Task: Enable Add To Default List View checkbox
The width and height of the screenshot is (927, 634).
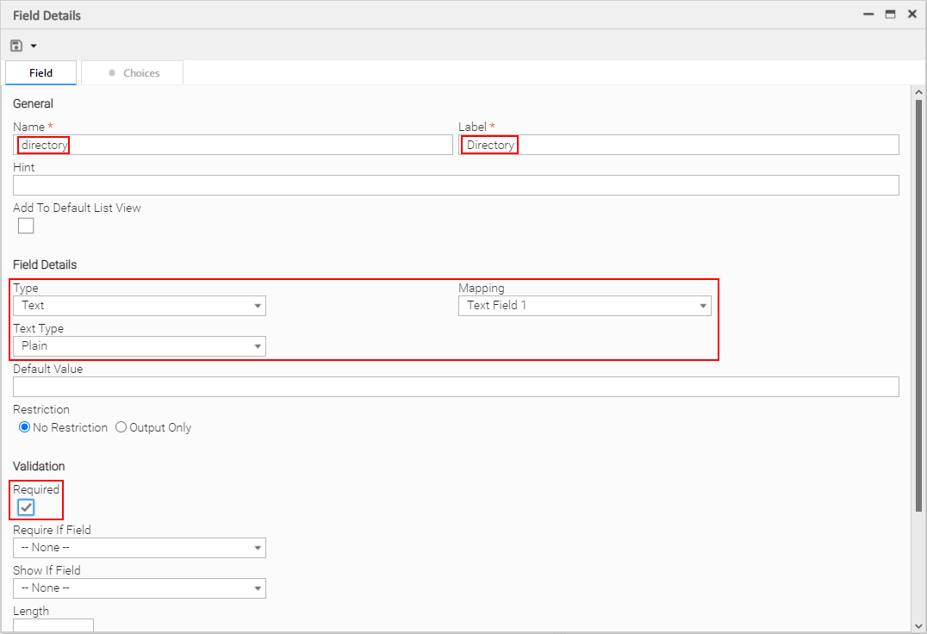Action: (x=26, y=226)
